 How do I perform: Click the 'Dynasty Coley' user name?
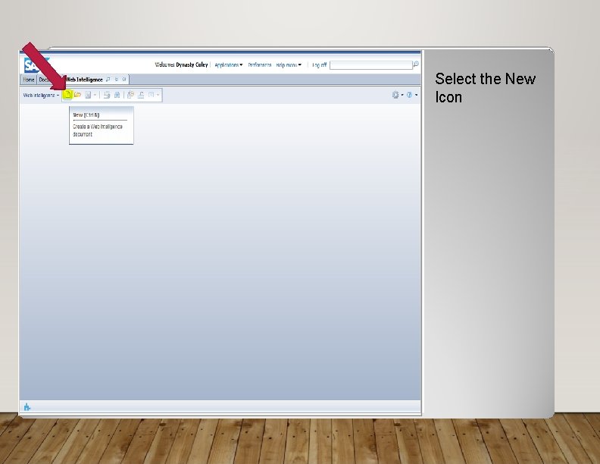192,64
